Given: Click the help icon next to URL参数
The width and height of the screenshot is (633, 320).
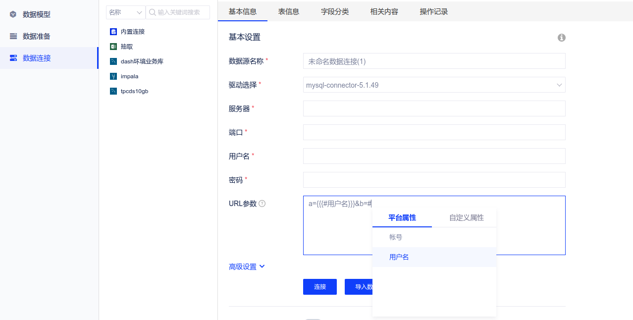Looking at the screenshot, I should click(x=263, y=204).
